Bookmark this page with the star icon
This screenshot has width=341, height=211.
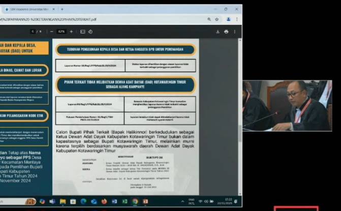tap(217, 19)
